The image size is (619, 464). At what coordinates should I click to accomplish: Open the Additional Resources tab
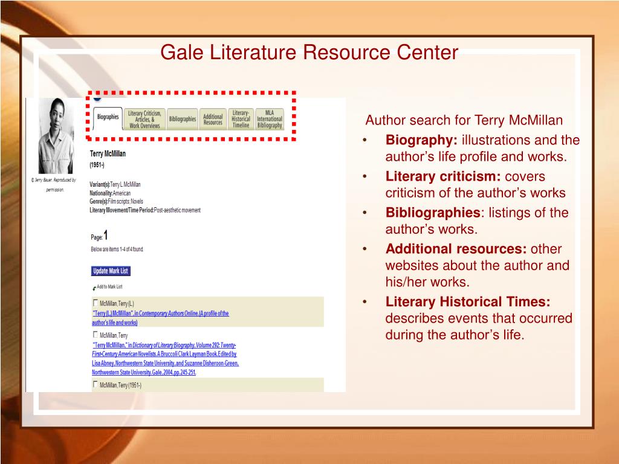pos(213,119)
